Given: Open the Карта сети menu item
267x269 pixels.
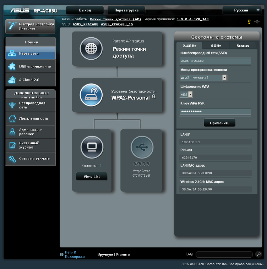Looking at the screenshot, I should point(31,53).
